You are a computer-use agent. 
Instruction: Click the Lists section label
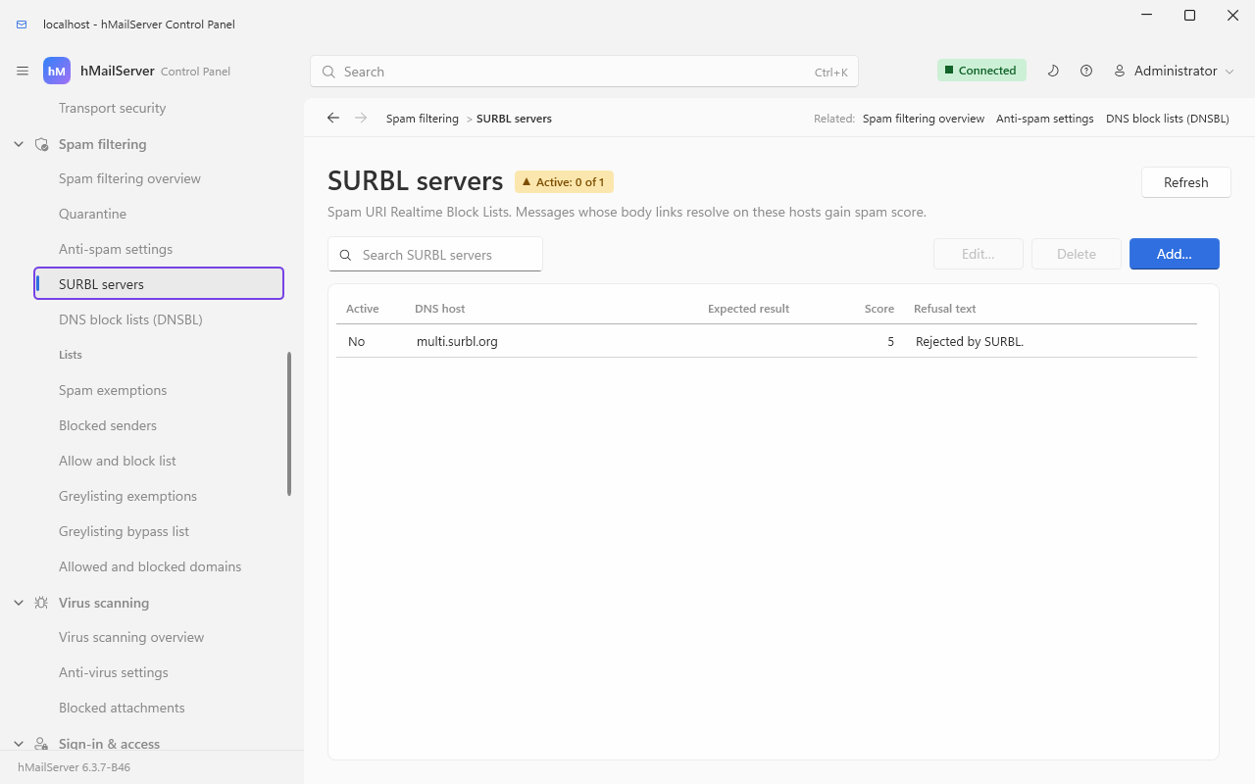pos(71,355)
